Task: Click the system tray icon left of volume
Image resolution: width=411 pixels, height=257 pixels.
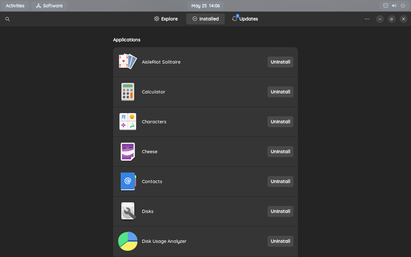Action: point(386,5)
